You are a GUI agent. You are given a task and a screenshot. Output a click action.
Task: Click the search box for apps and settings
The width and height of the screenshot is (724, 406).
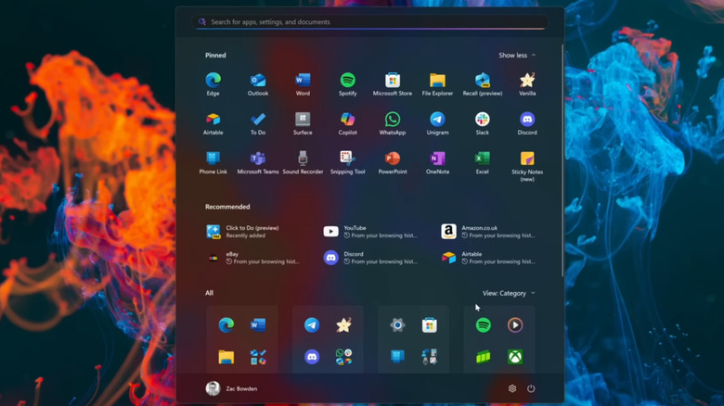pos(370,21)
